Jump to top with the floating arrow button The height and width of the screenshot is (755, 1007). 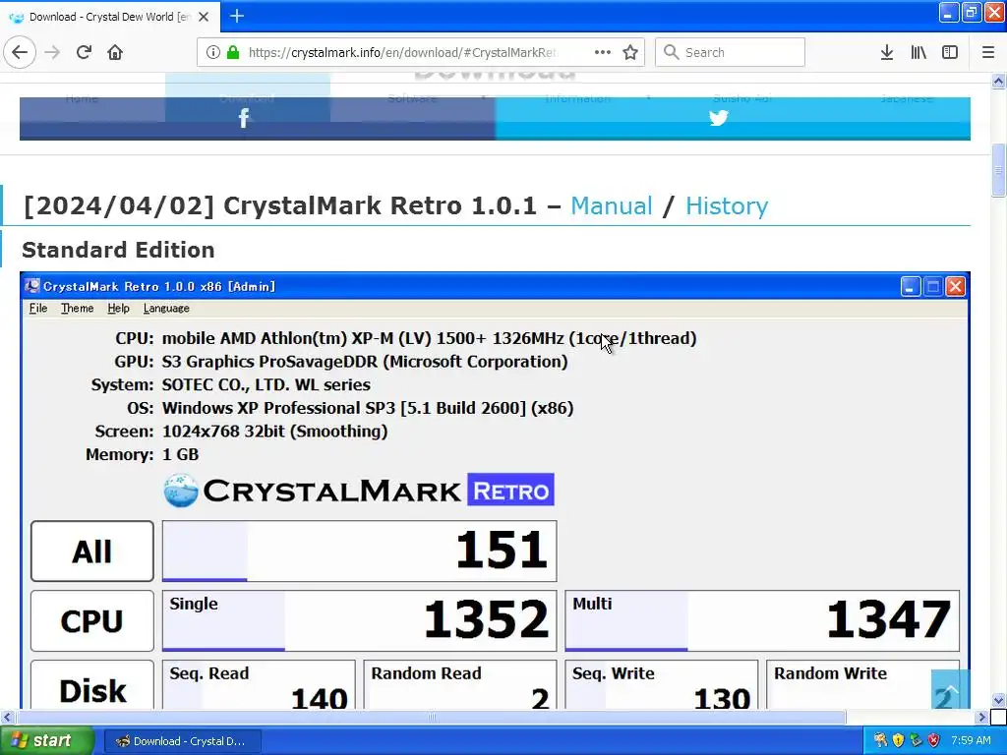[x=951, y=689]
